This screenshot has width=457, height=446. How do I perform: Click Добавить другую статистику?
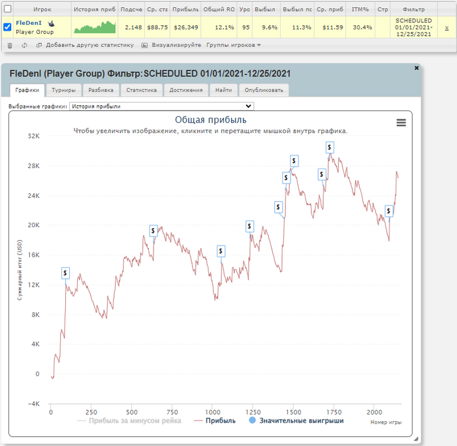click(x=90, y=45)
